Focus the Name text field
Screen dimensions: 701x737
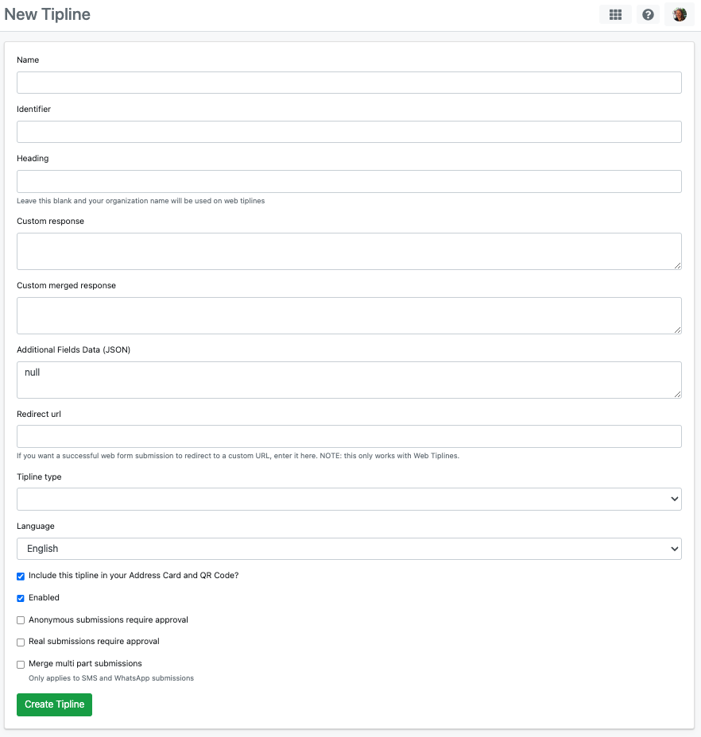coord(349,83)
